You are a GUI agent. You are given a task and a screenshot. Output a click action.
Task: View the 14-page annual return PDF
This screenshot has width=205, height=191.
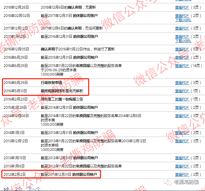(x=182, y=66)
